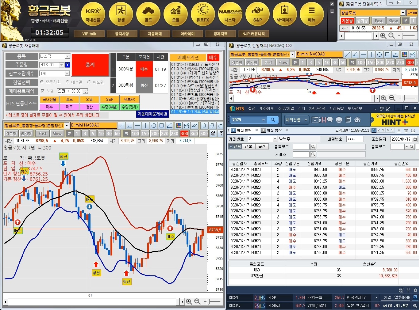Click the 수량(전체) test button
This screenshot has width=420, height=310.
(129, 107)
